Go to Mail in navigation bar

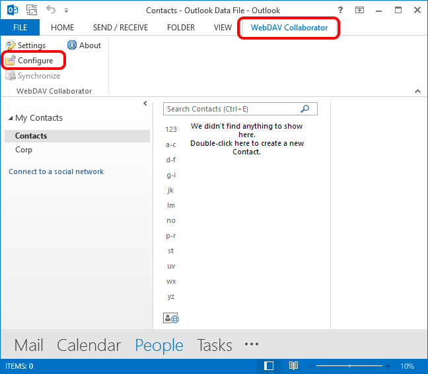point(28,345)
